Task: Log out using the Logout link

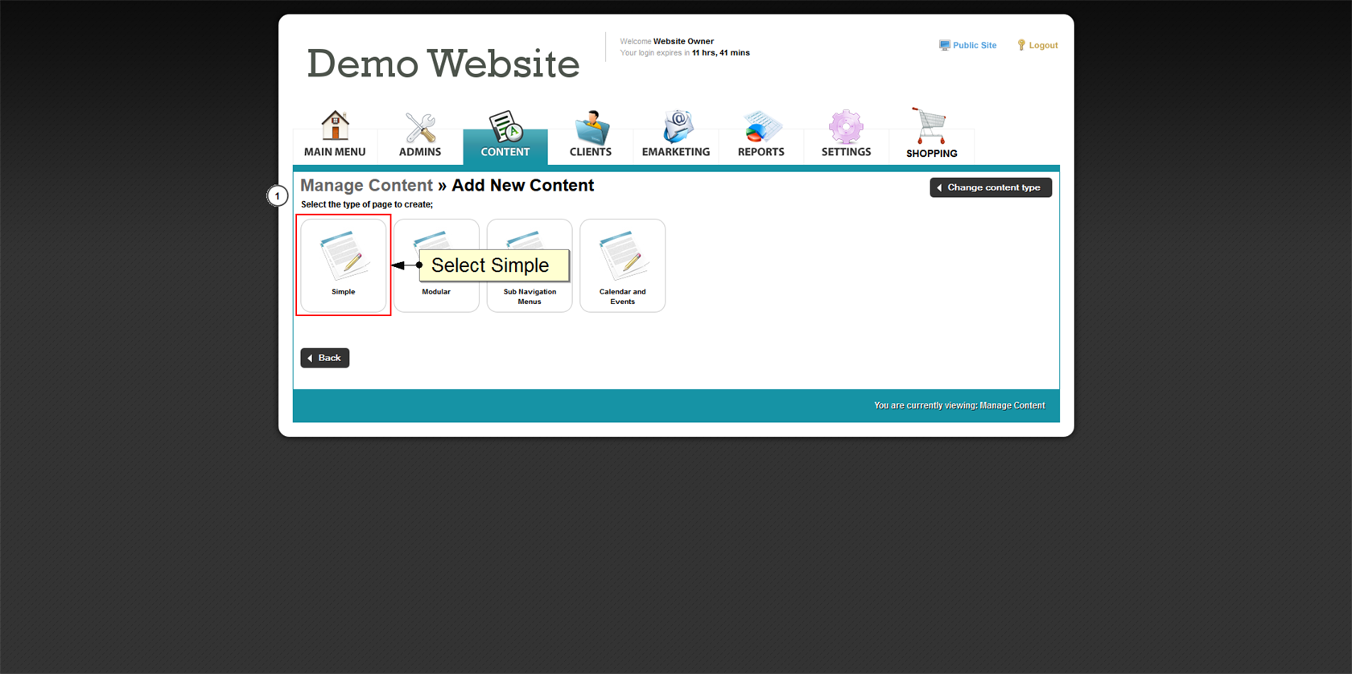Action: click(x=1042, y=46)
